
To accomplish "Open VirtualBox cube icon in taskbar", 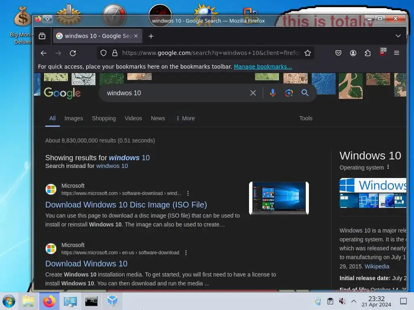I will [x=112, y=300].
